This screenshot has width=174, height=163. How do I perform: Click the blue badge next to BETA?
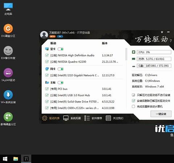coord(60,36)
